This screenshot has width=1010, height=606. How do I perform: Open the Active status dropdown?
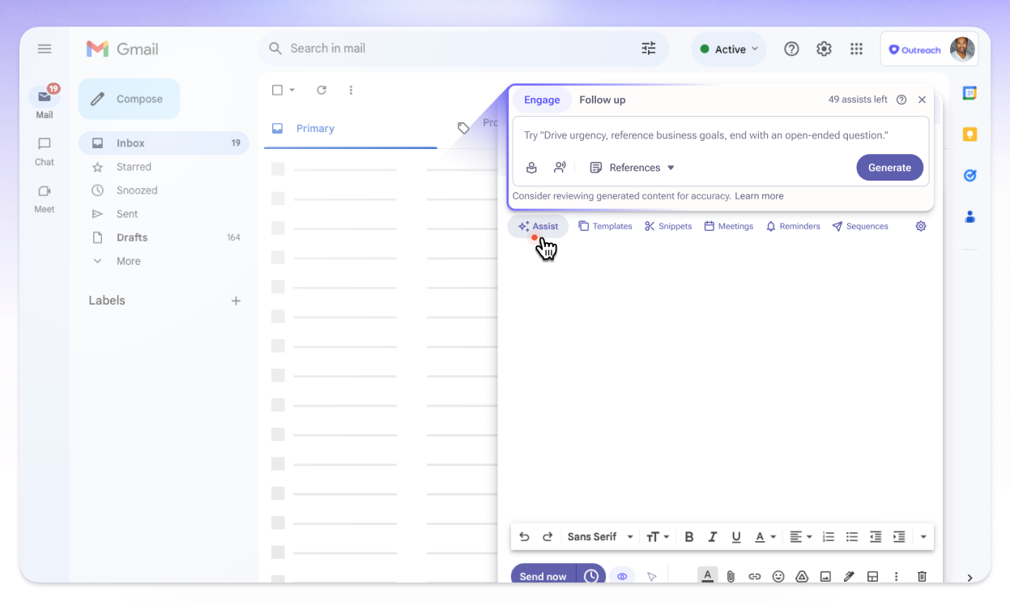click(729, 49)
